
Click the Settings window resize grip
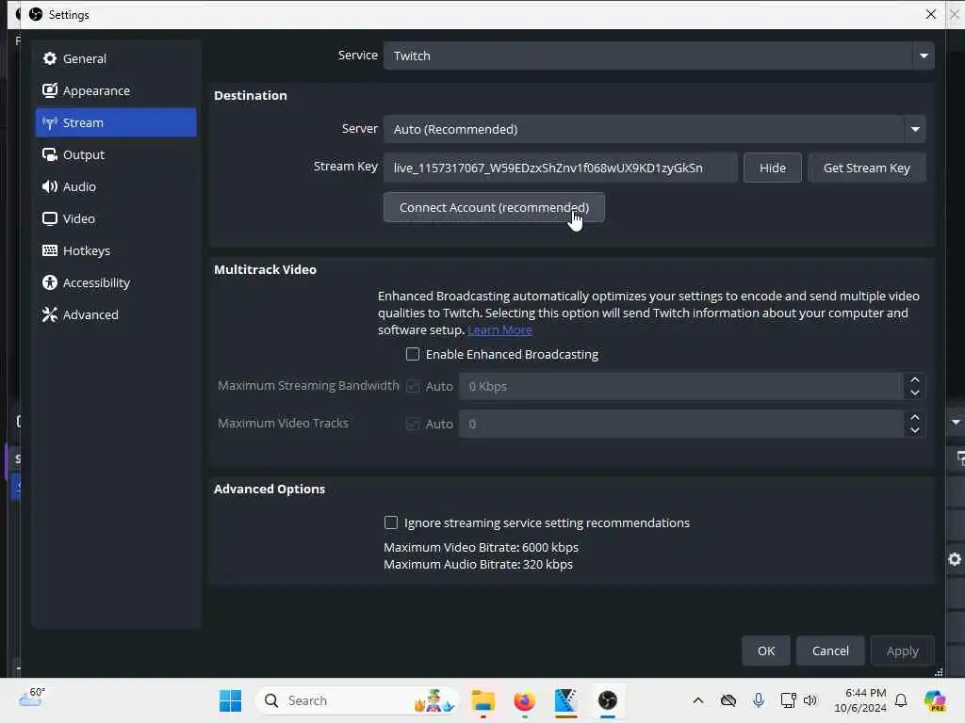click(939, 672)
